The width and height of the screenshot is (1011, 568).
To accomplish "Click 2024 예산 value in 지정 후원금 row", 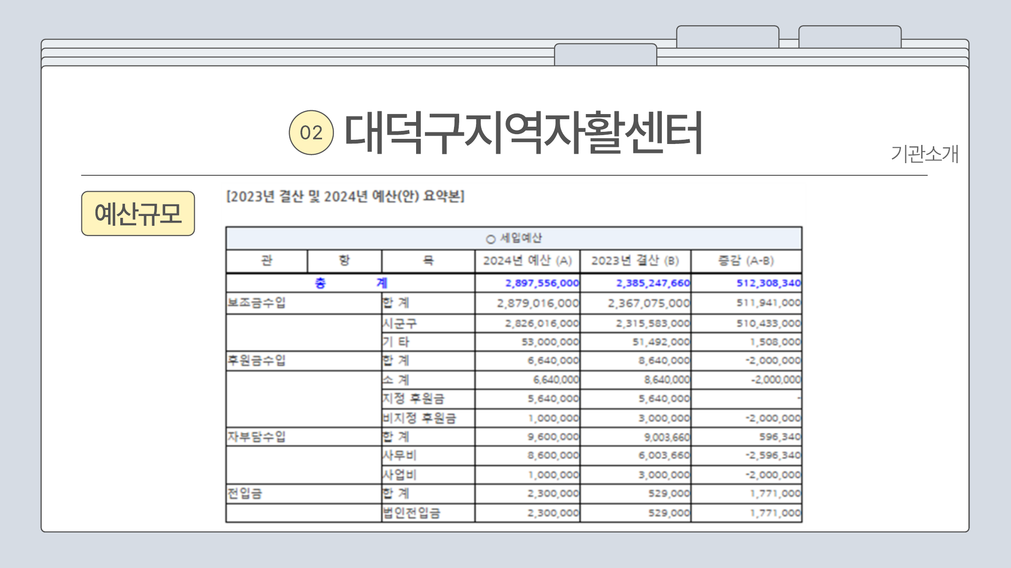I will click(553, 399).
